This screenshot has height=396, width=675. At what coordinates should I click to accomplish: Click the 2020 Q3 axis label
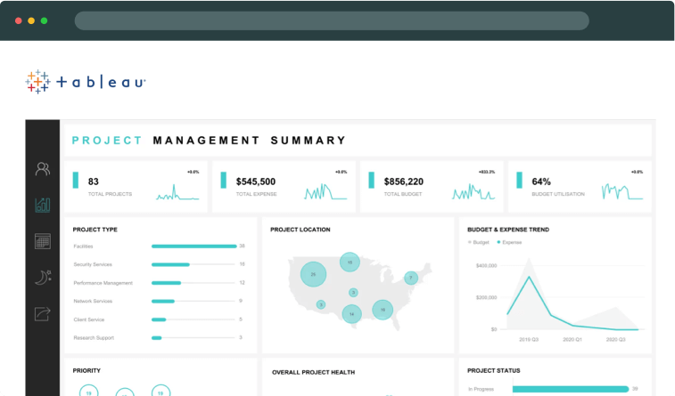pos(615,339)
